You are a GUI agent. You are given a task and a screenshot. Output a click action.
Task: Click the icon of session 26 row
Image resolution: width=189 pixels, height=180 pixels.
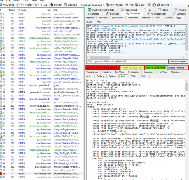pyautogui.click(x=1, y=99)
